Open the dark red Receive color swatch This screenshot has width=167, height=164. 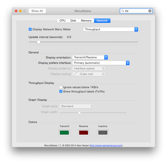tap(83, 133)
